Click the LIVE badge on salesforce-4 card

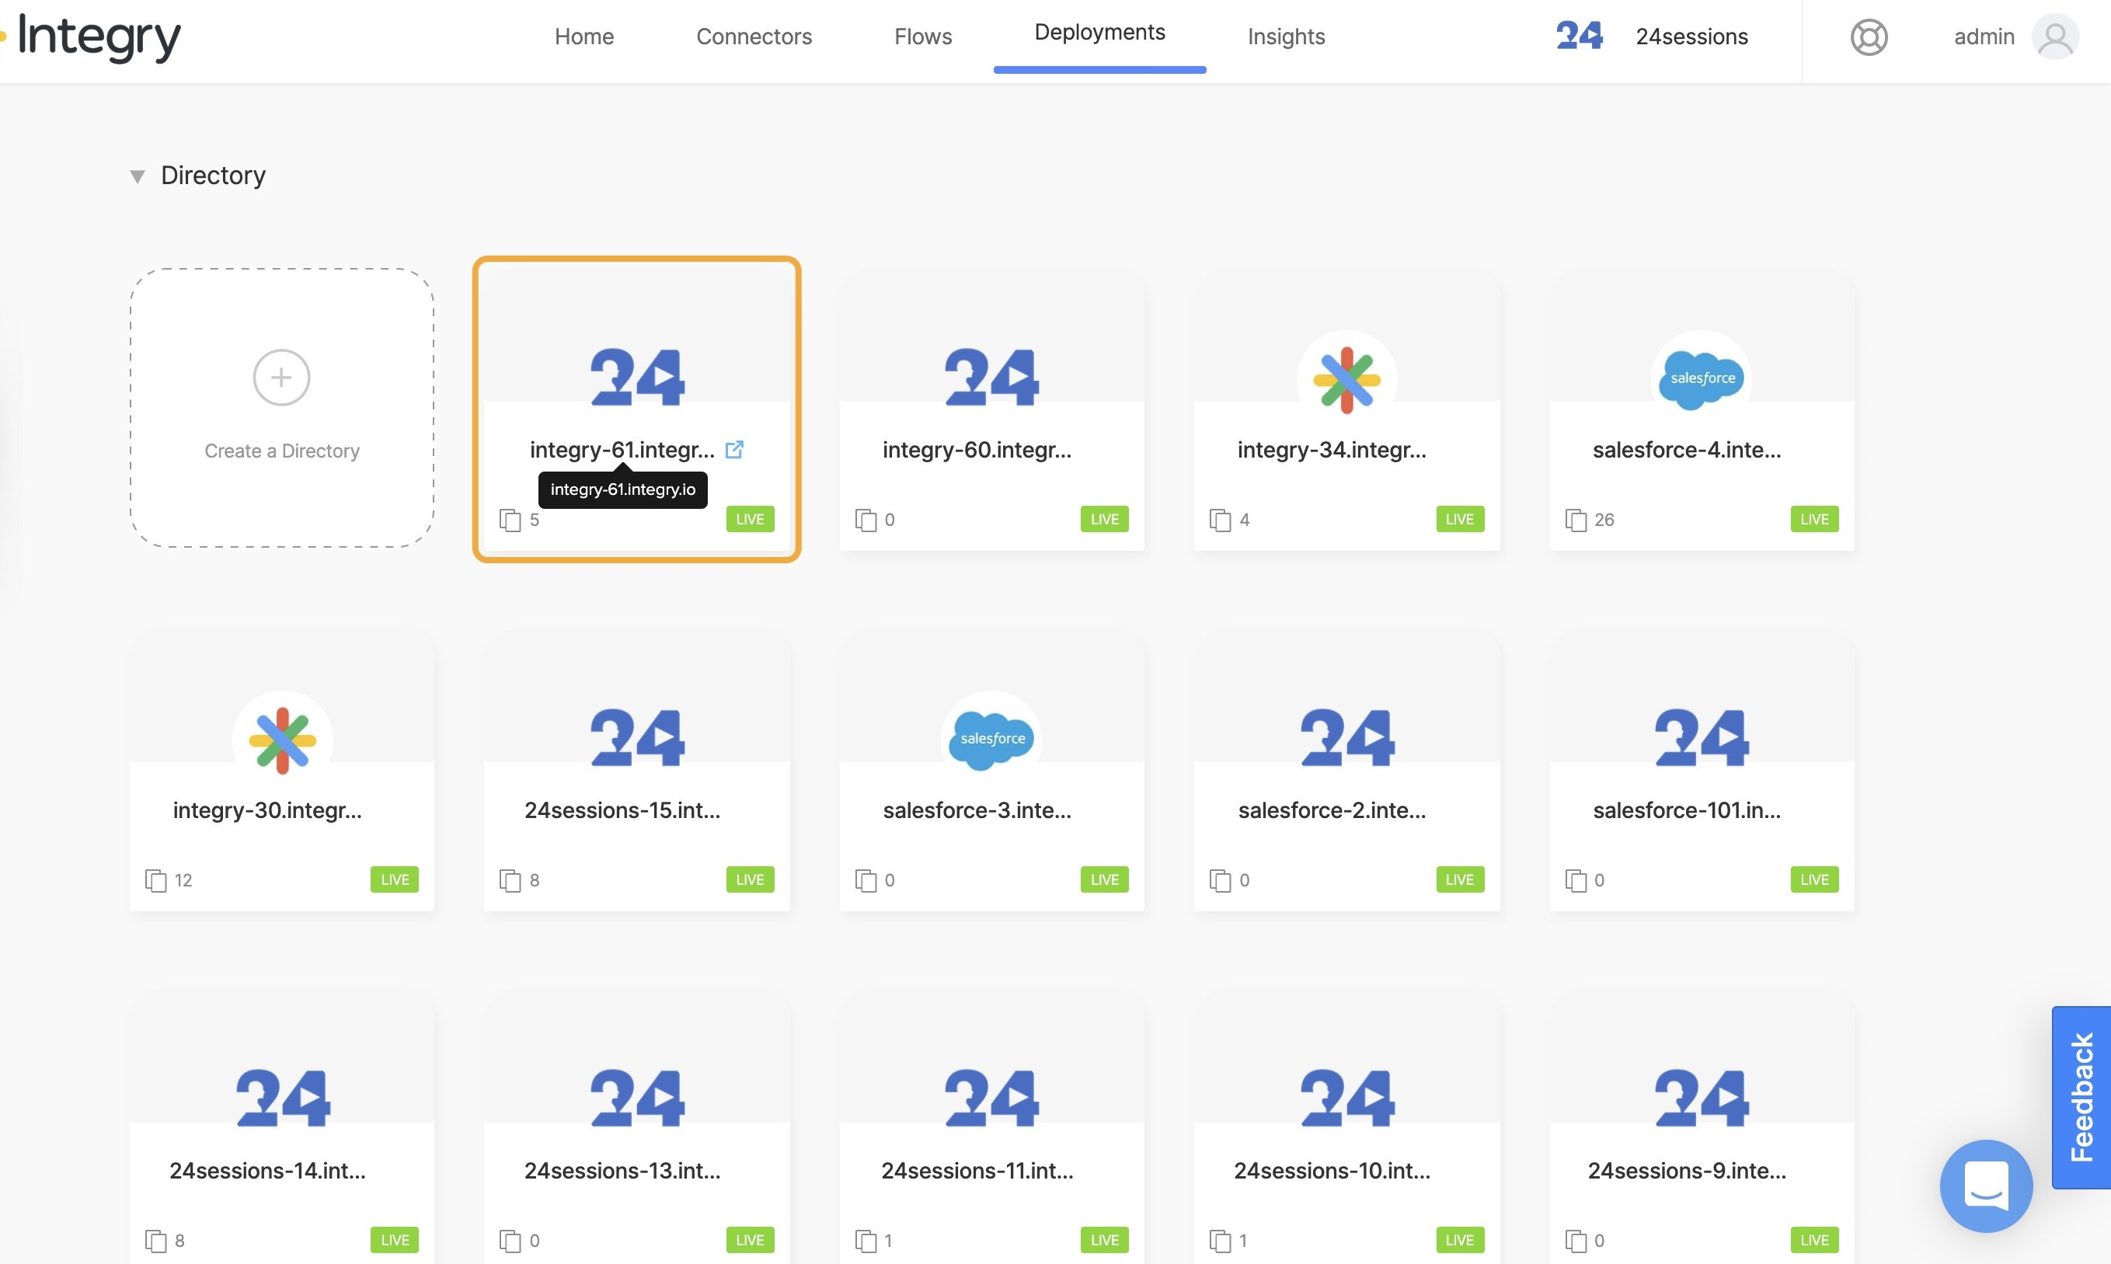pos(1815,519)
